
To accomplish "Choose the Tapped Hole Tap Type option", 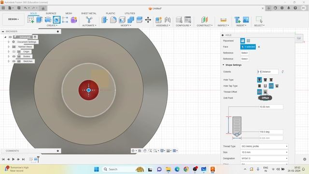I will pyautogui.click(x=271, y=86).
